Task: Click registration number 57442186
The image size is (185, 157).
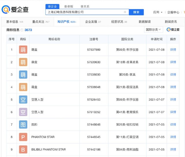Action: pyautogui.click(x=94, y=150)
